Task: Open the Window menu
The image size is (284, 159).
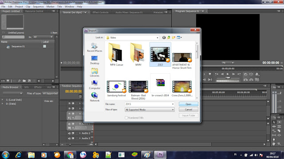Action: tap(69, 7)
